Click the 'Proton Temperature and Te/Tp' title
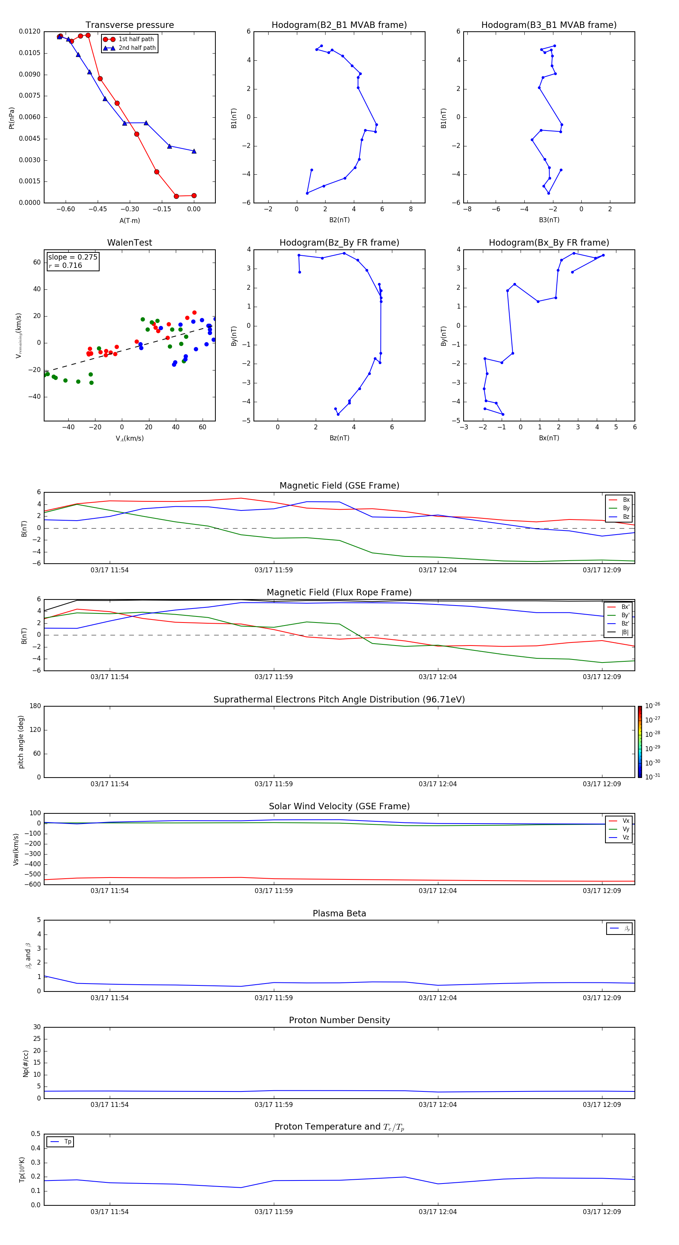The image size is (679, 1245). (x=339, y=1127)
